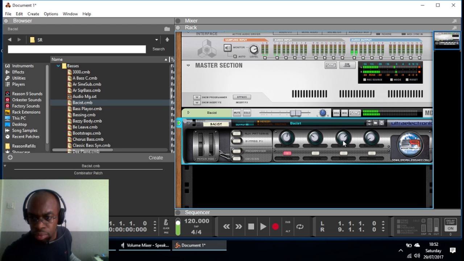Open Volume Mixer from the taskbar

(145, 245)
